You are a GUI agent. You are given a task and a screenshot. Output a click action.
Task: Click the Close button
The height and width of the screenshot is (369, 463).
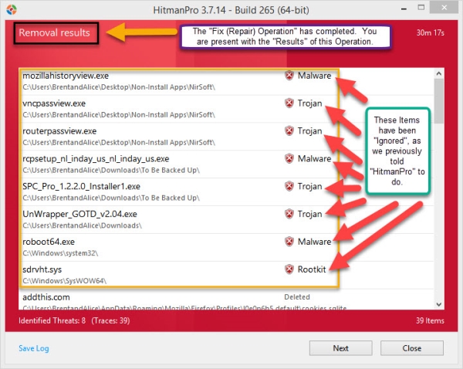(x=411, y=348)
